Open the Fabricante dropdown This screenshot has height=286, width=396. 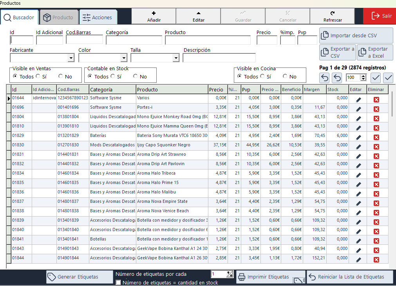[71, 58]
